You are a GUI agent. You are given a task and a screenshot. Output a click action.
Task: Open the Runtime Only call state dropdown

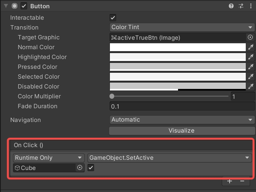click(48, 158)
